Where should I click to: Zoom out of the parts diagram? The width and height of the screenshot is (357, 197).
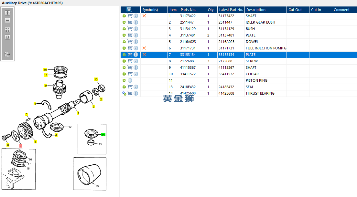(7, 20)
